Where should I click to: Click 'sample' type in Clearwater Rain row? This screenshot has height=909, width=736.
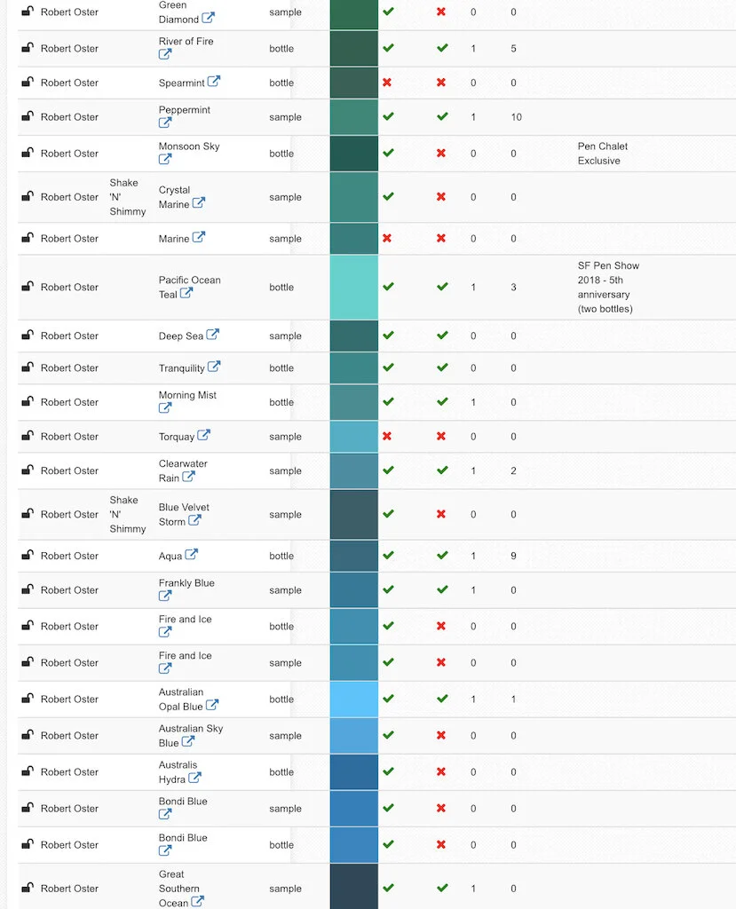pyautogui.click(x=285, y=470)
